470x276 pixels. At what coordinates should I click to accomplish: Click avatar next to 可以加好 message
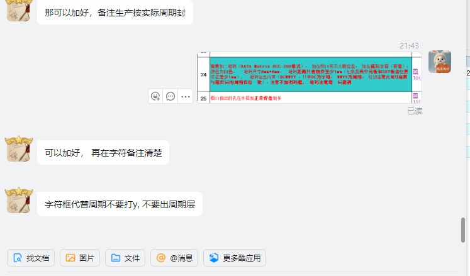pos(19,148)
